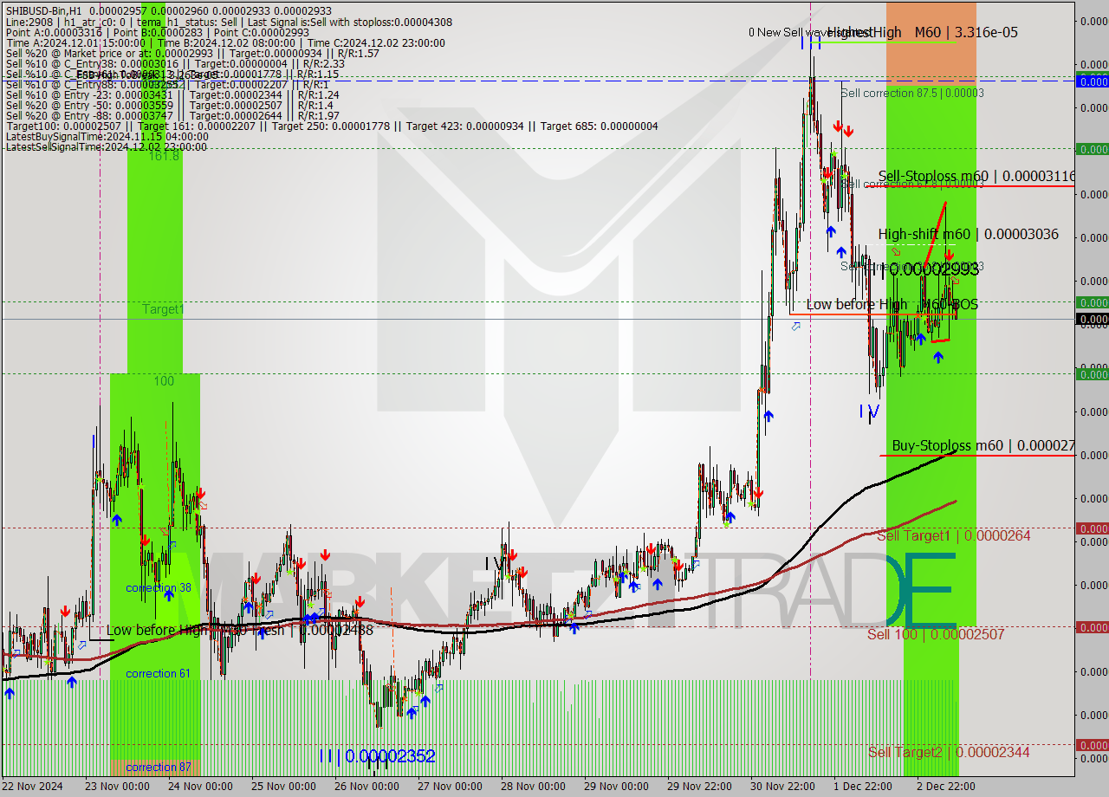Viewport: 1109px width, 797px height.
Task: Select the Time A:2024.12.01 15:00:00 line
Action: pyautogui.click(x=225, y=42)
